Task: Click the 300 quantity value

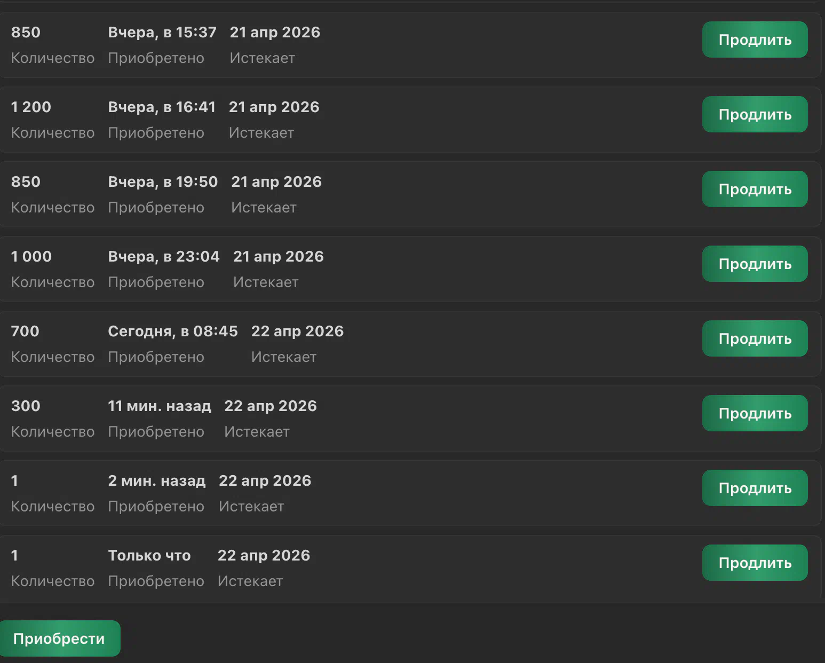Action: pos(26,406)
